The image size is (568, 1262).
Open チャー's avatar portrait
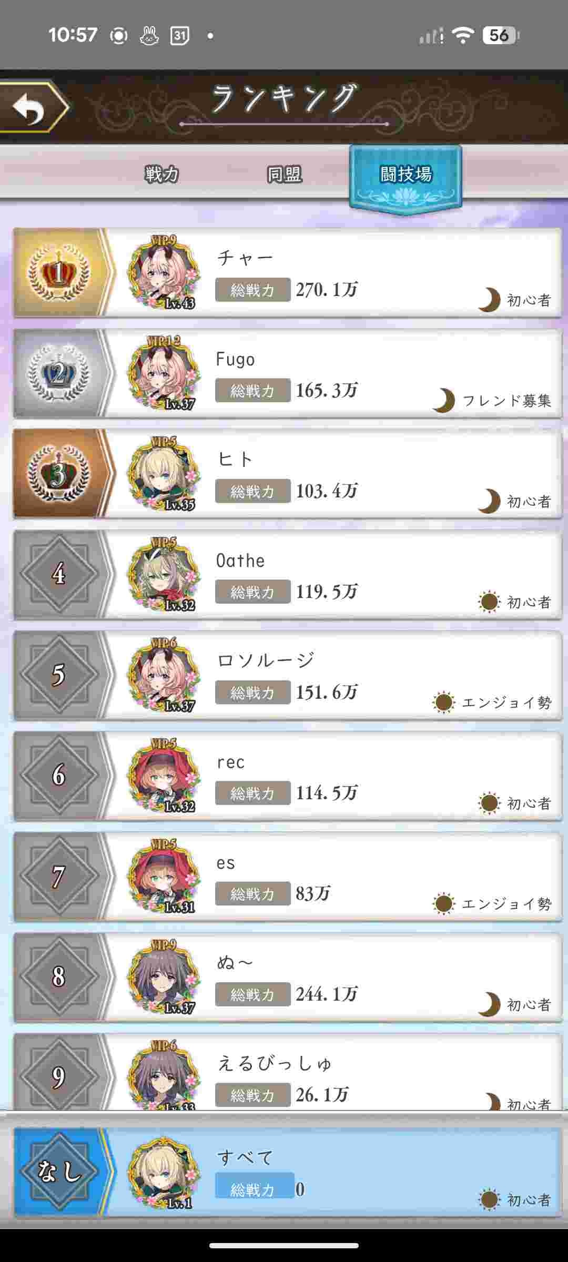tap(164, 272)
